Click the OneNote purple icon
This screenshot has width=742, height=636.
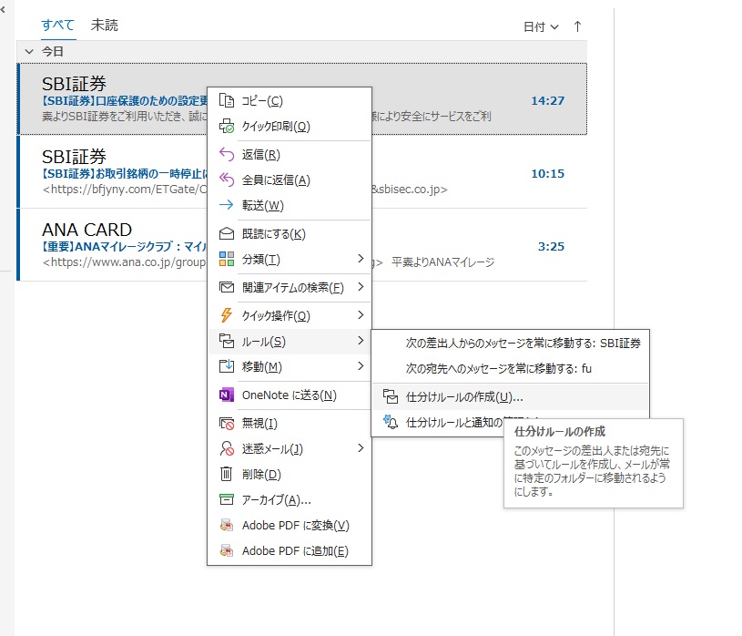(x=227, y=395)
